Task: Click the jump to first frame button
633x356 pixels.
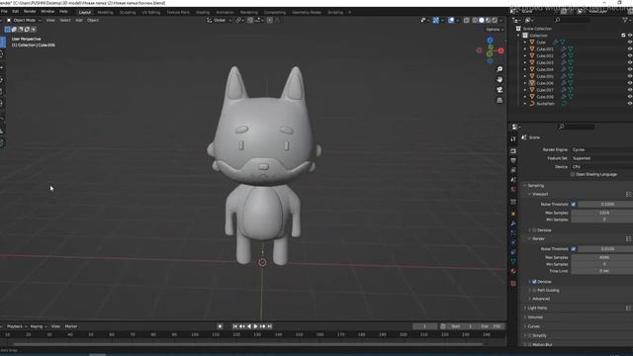Action: click(235, 326)
